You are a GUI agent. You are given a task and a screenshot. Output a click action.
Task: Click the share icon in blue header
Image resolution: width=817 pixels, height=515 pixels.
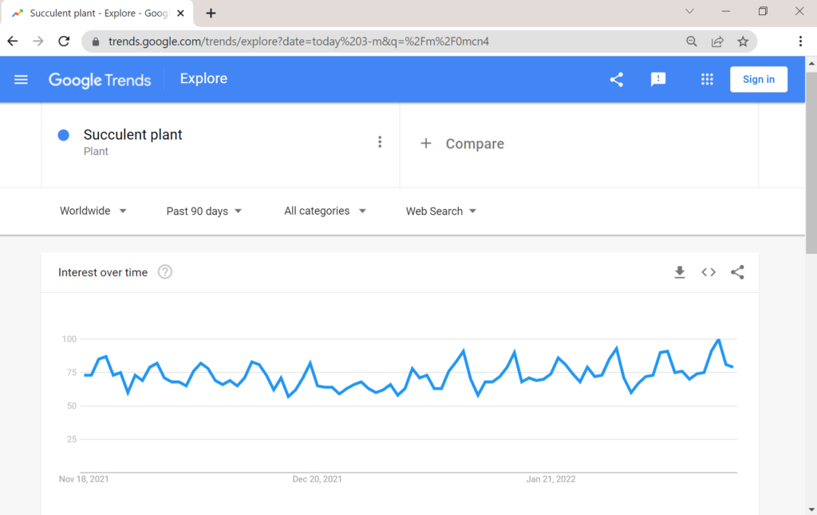click(617, 80)
